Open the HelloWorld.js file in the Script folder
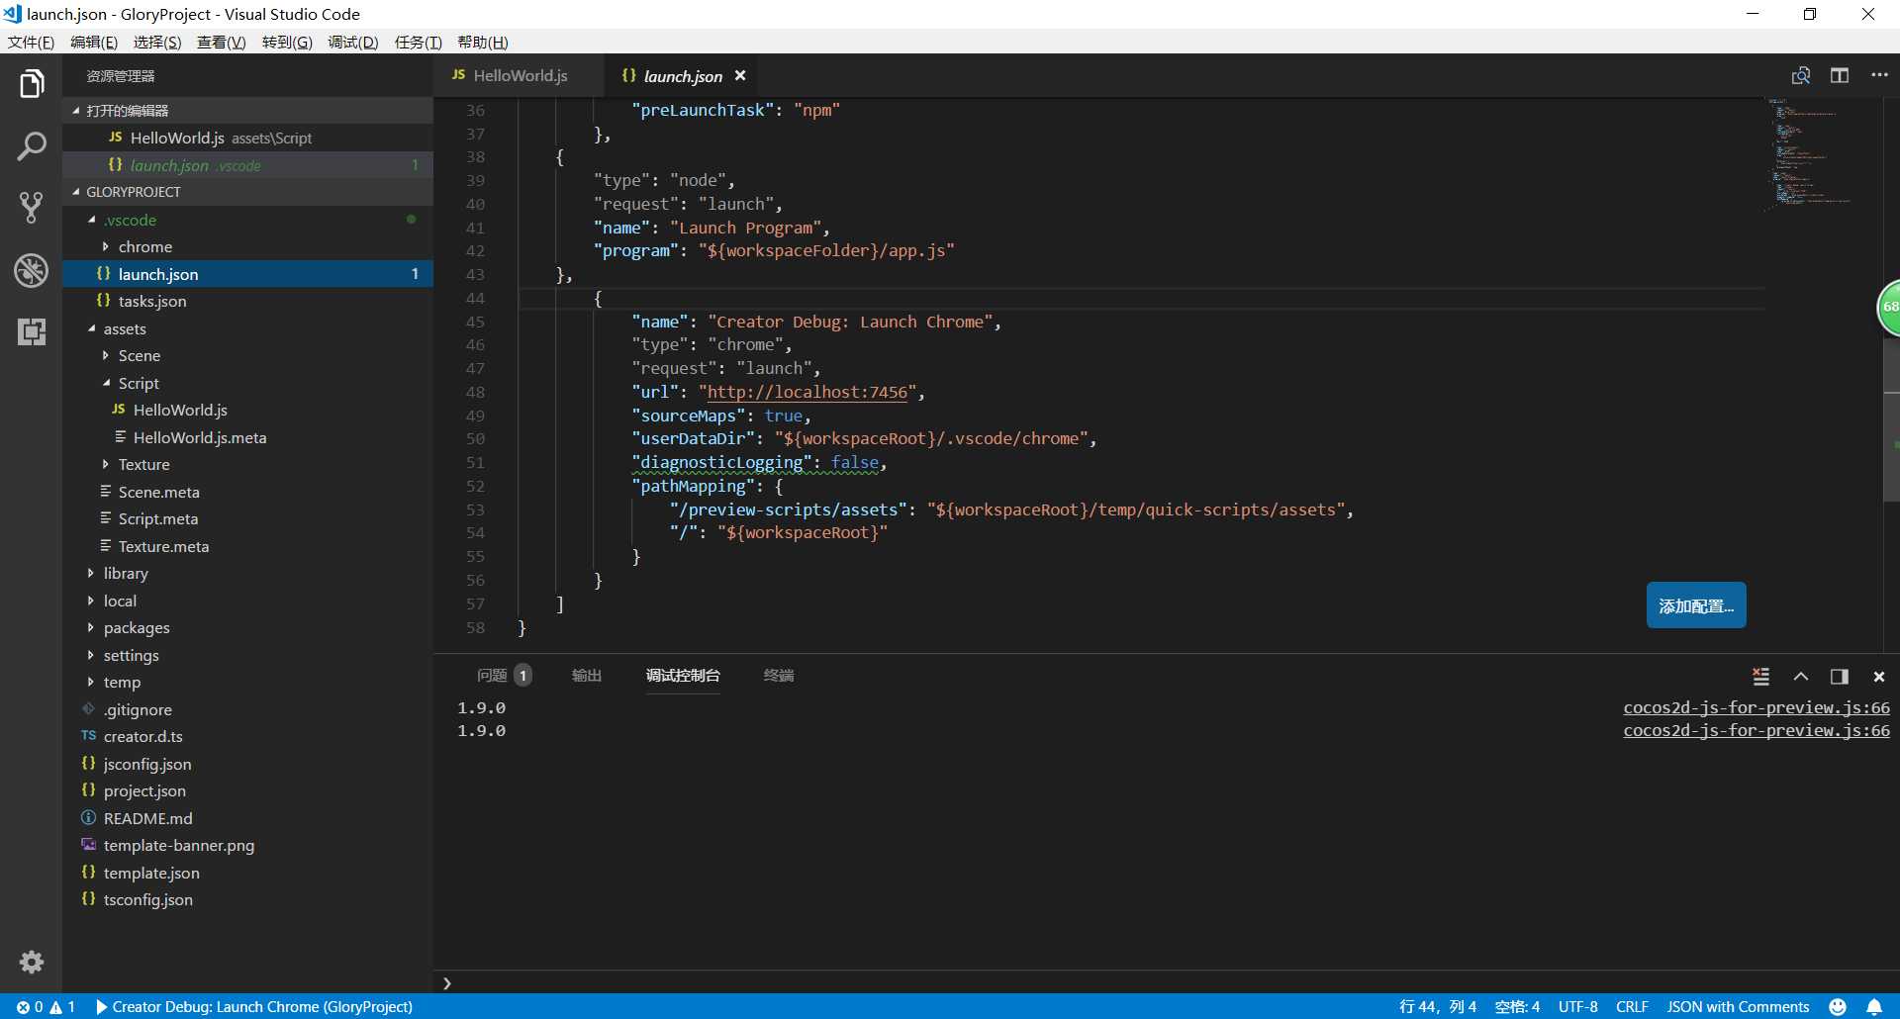This screenshot has height=1019, width=1900. pyautogui.click(x=247, y=410)
